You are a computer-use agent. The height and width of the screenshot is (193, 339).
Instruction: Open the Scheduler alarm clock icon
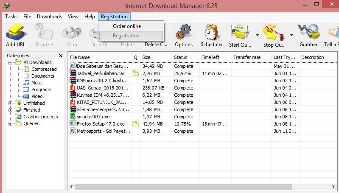211,32
